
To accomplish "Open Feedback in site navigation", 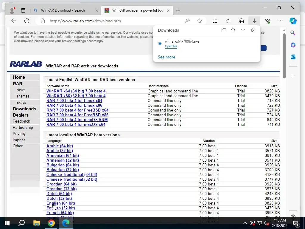I will (21, 121).
